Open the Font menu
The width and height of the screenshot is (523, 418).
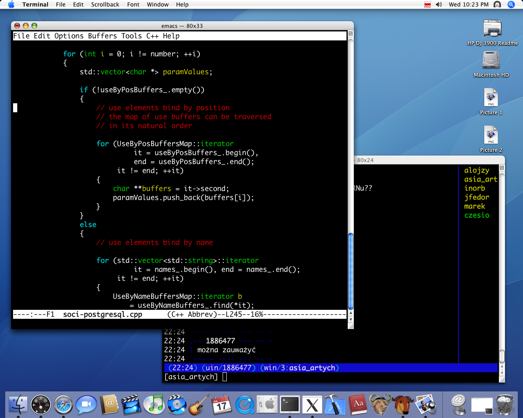[133, 4]
